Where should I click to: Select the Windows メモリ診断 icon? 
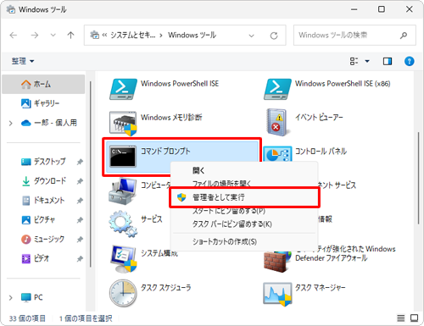[x=123, y=124]
